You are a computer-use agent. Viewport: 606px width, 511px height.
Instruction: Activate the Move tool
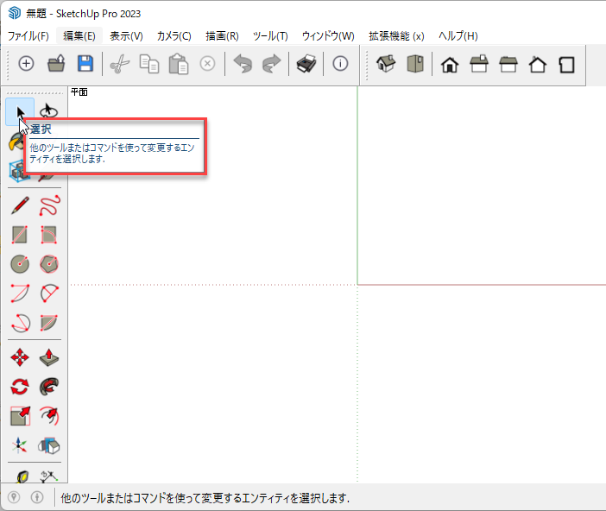20,357
